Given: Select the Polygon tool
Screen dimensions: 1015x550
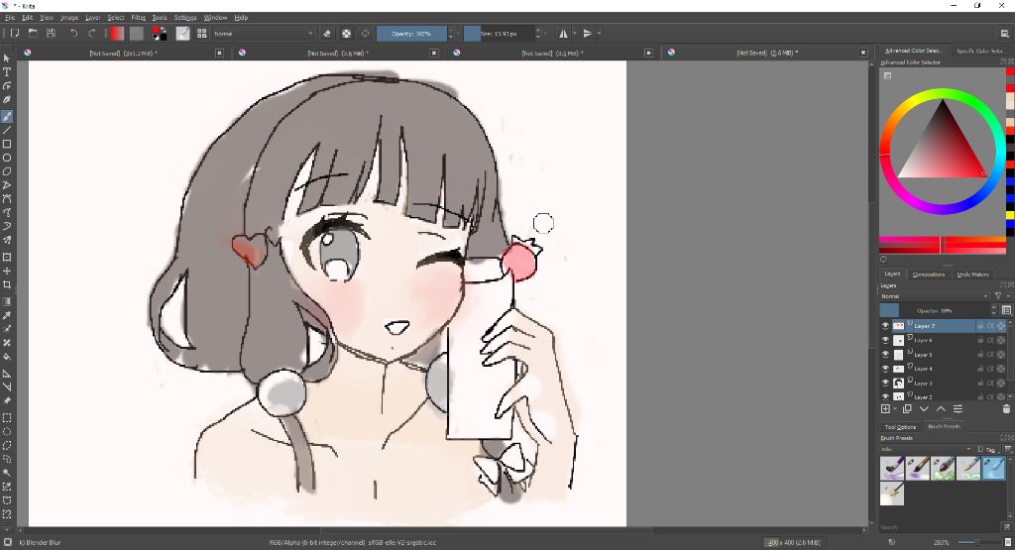Looking at the screenshot, I should click(7, 171).
